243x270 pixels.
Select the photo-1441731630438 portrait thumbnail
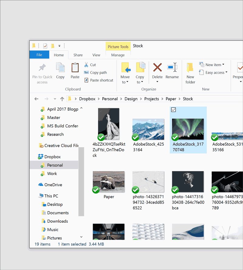pyautogui.click(x=188, y=182)
